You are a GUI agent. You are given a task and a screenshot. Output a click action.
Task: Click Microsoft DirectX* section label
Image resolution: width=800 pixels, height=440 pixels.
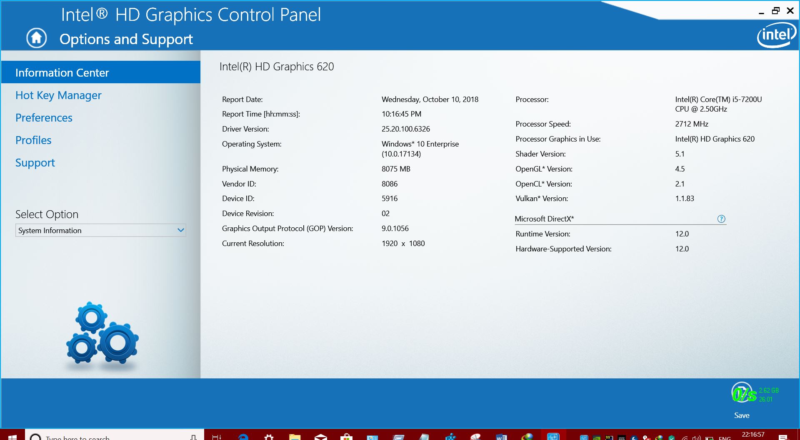coord(544,219)
